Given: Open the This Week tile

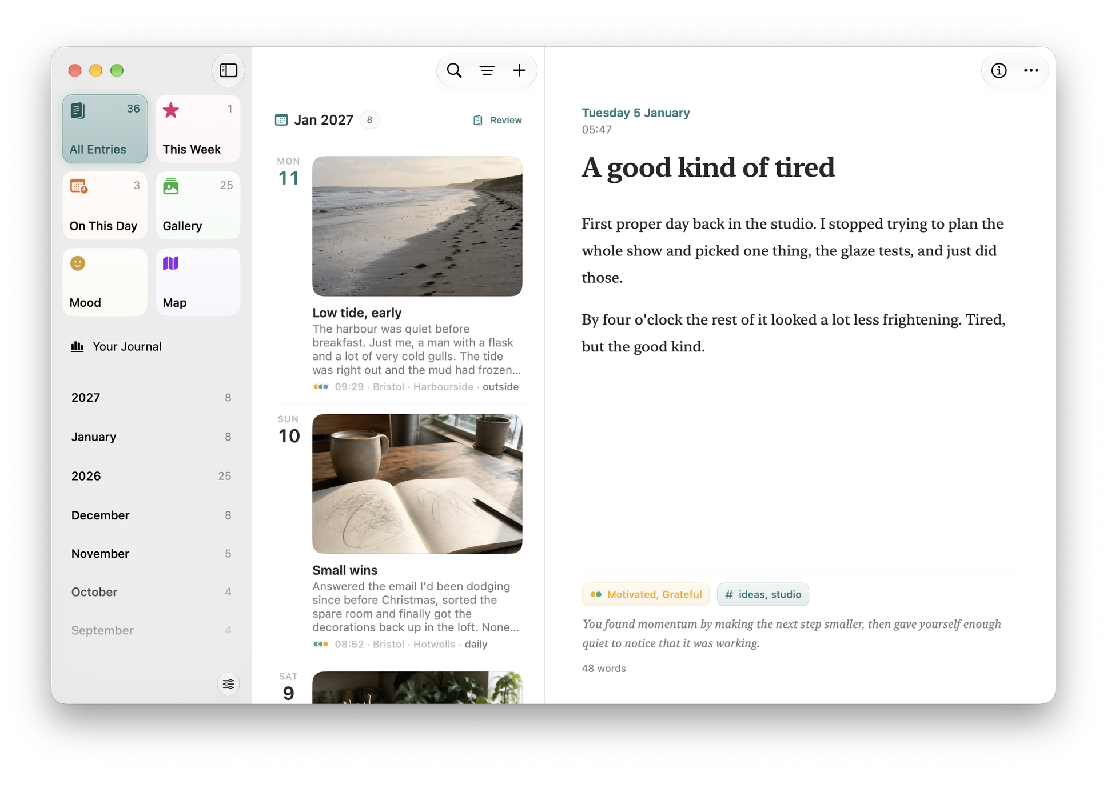Looking at the screenshot, I should point(198,129).
